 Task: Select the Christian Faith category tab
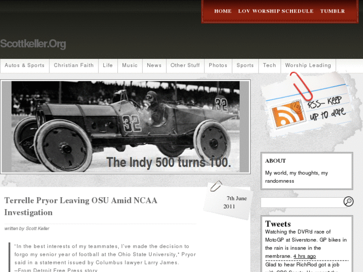coord(74,65)
